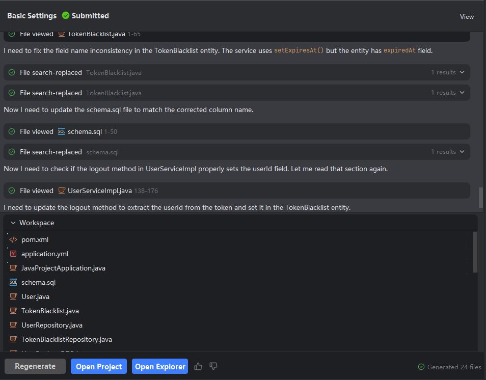This screenshot has height=380, width=486.
Task: Click the green Submitted checkmark icon
Action: click(x=65, y=16)
